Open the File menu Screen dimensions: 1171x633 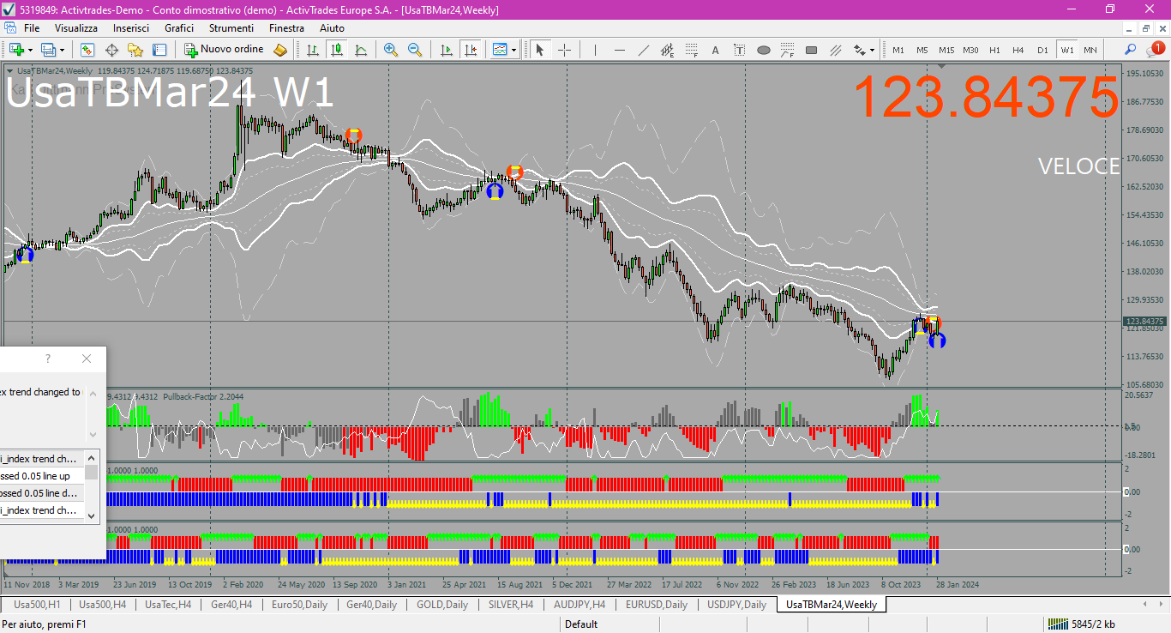pos(32,28)
